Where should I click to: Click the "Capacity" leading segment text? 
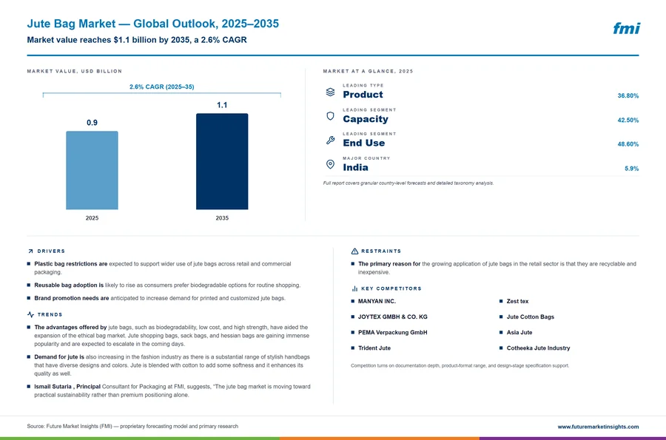tap(366, 119)
